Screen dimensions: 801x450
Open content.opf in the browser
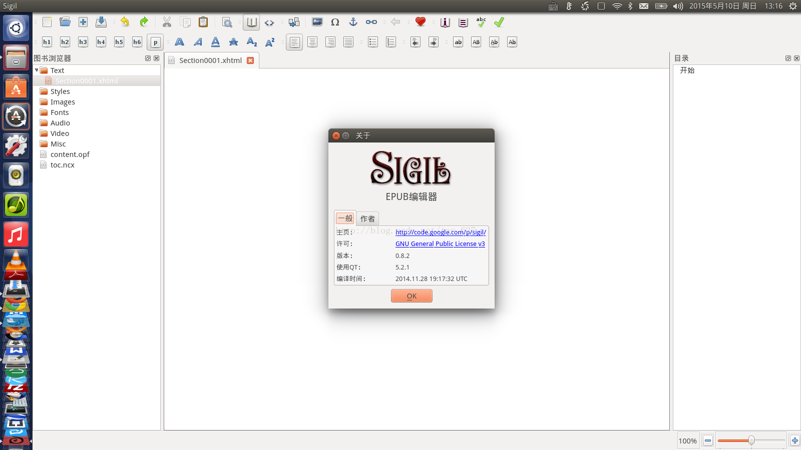click(x=70, y=154)
